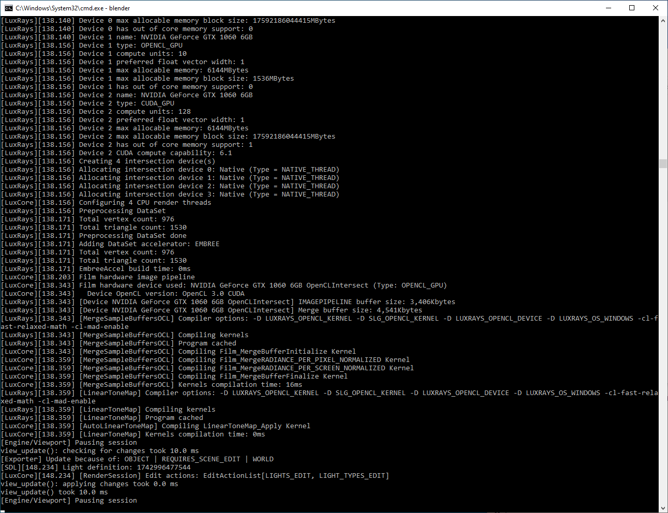Click line 'Kernels compilation time: 0ms'

[x=133, y=434]
